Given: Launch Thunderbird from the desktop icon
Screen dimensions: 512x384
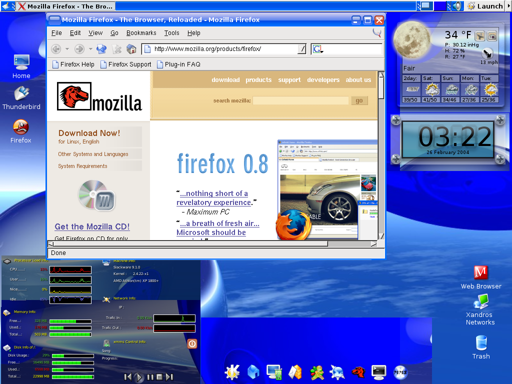Looking at the screenshot, I should pos(21,97).
